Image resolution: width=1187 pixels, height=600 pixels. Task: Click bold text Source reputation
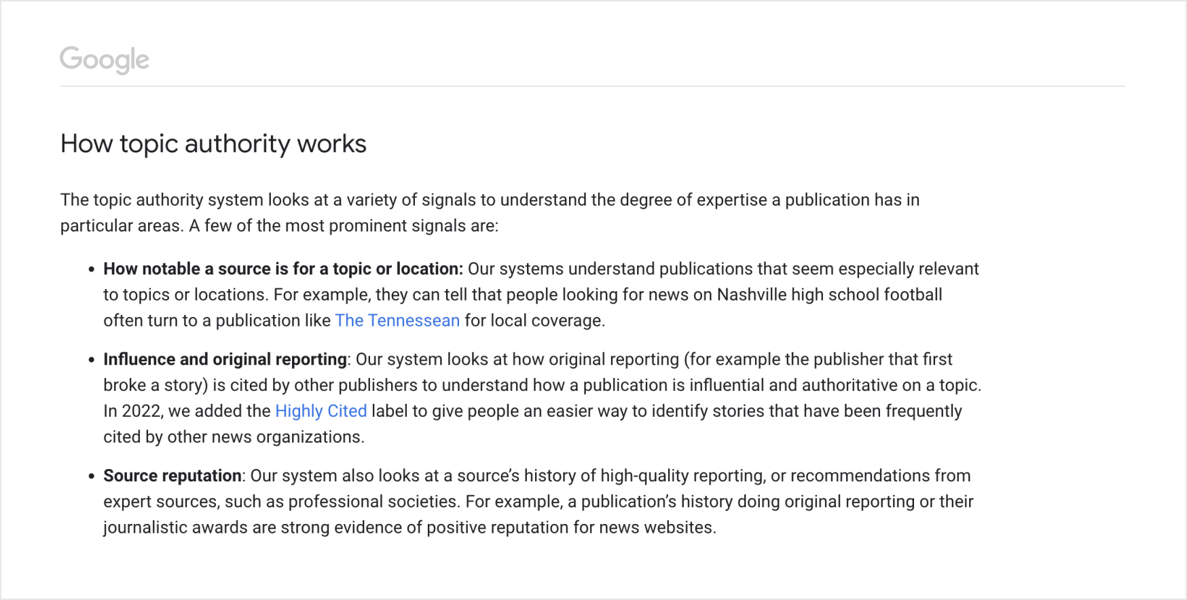pos(172,476)
